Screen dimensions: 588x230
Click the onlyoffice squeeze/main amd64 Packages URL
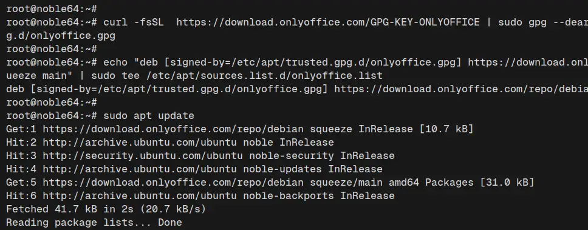[173, 183]
